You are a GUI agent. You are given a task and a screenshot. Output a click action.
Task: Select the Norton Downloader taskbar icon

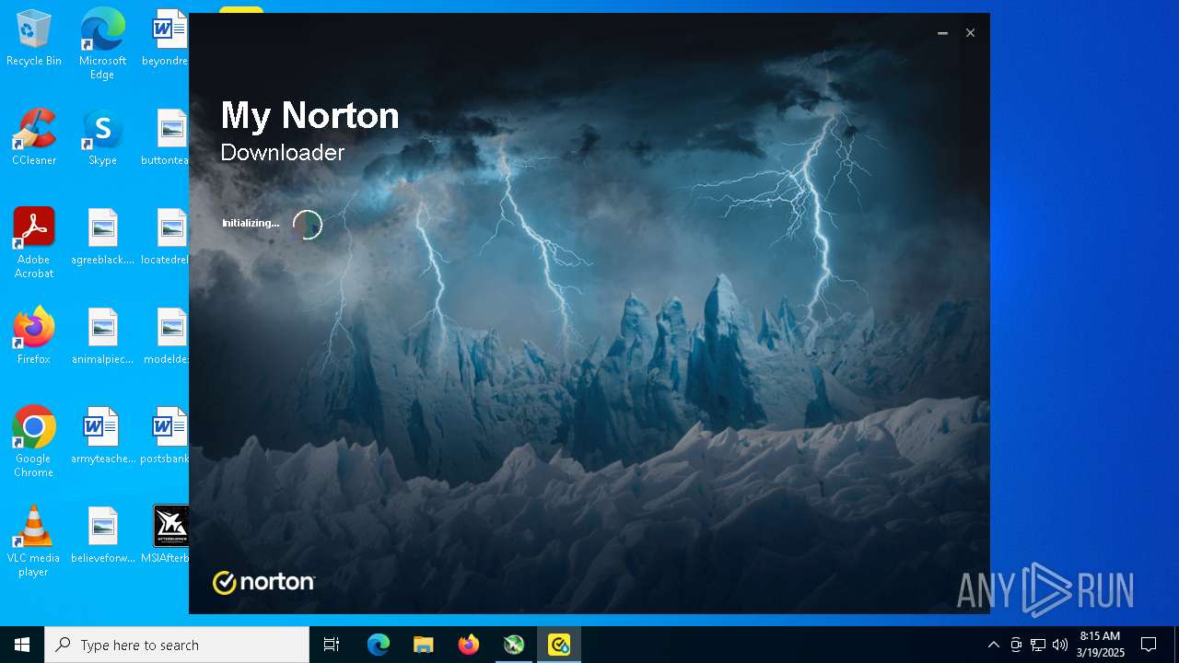tap(559, 645)
